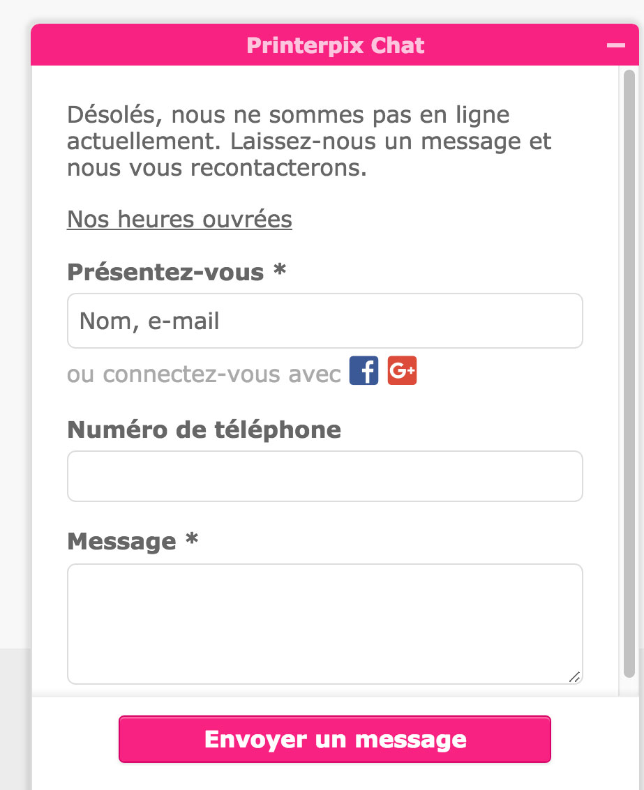Focus the required Présentez-vous field
The width and height of the screenshot is (644, 790).
[x=324, y=320]
